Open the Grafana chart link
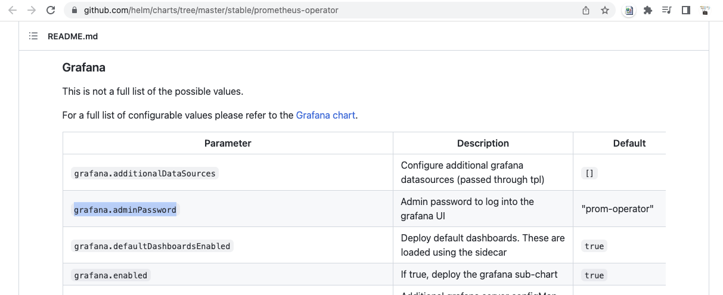Screen dimensions: 723x295 [x=325, y=115]
